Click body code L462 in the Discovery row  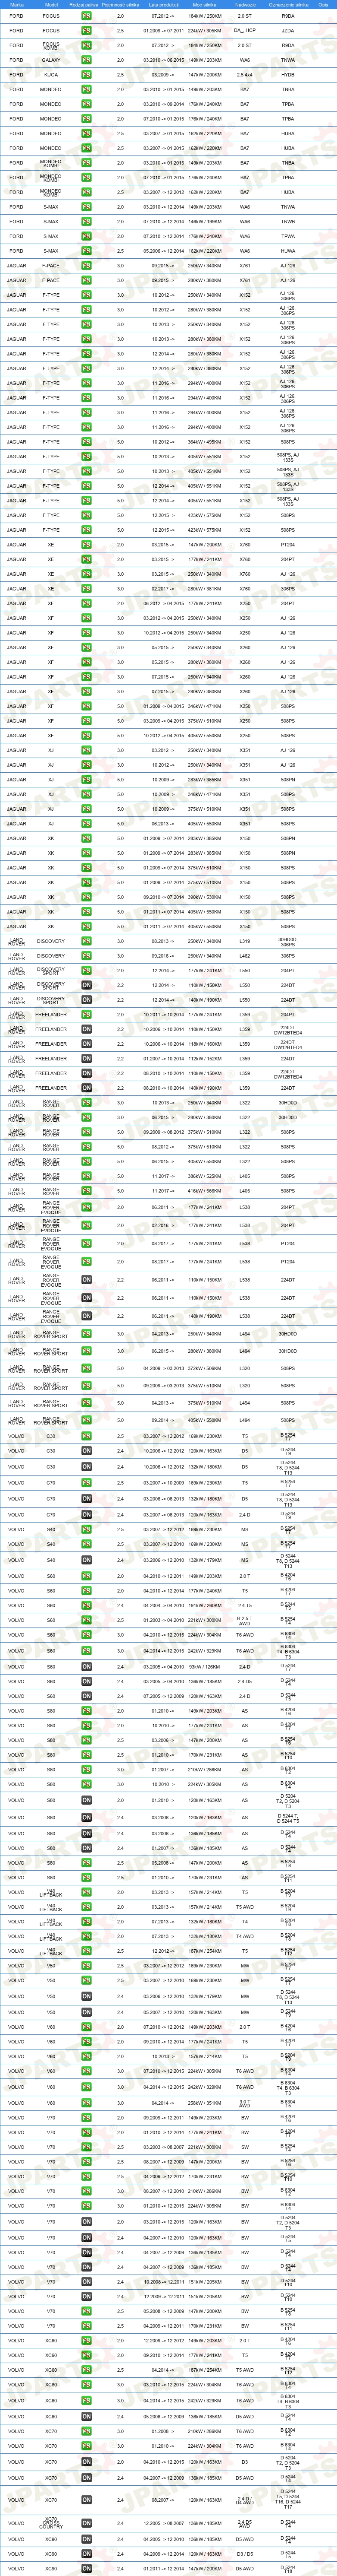pos(245,956)
